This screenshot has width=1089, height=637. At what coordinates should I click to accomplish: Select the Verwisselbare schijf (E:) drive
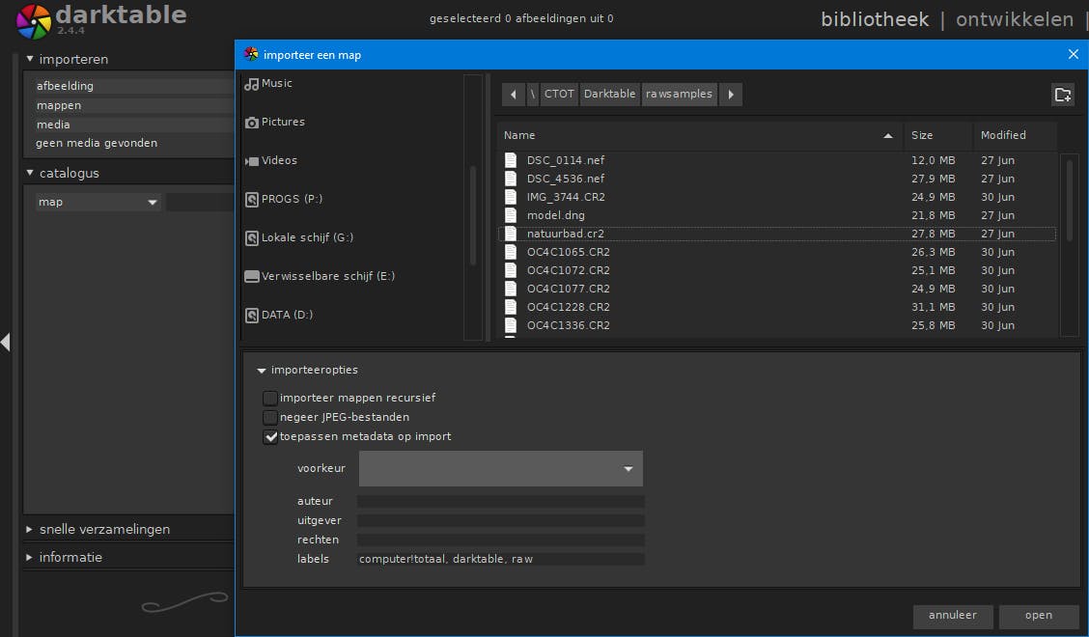327,277
